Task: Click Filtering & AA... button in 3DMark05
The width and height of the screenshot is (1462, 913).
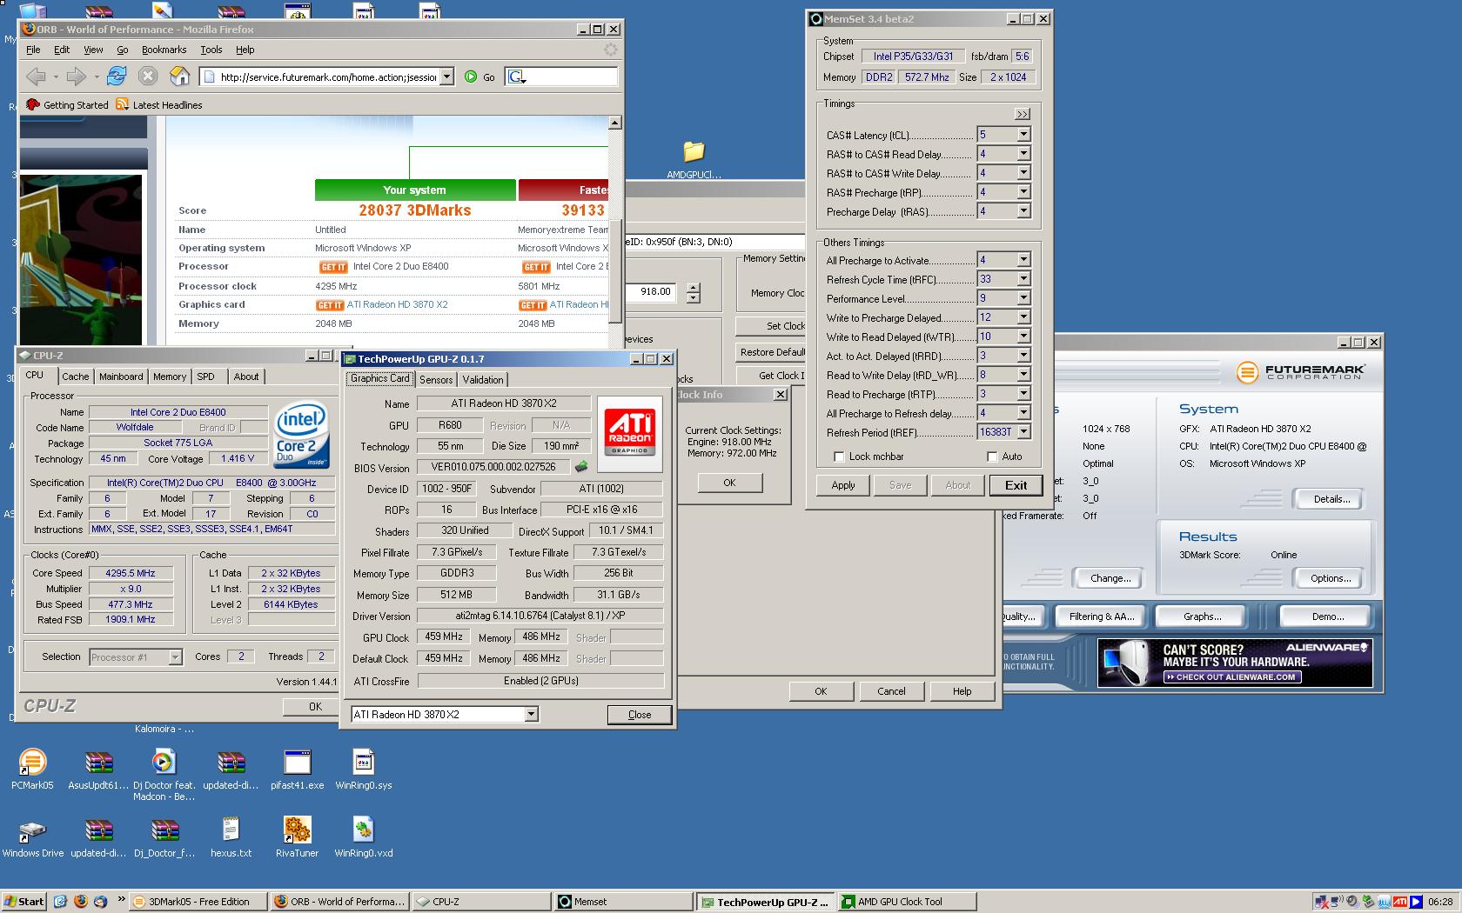Action: [1102, 616]
